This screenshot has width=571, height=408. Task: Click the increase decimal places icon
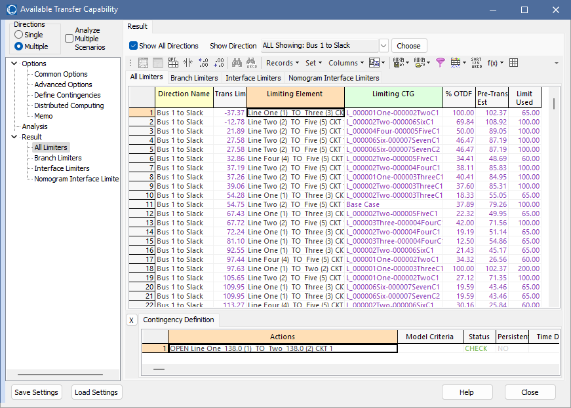click(204, 63)
